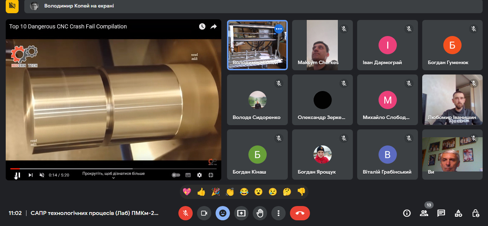The width and height of the screenshot is (488, 226).
Task: Expand the 'Прокрутіть, щоб дізнатися більше' chevron
Action: pos(113,178)
